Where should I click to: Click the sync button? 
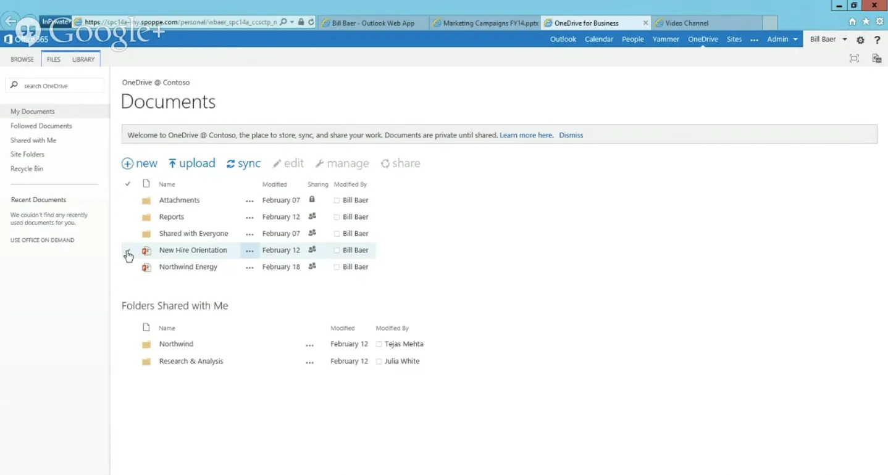244,163
